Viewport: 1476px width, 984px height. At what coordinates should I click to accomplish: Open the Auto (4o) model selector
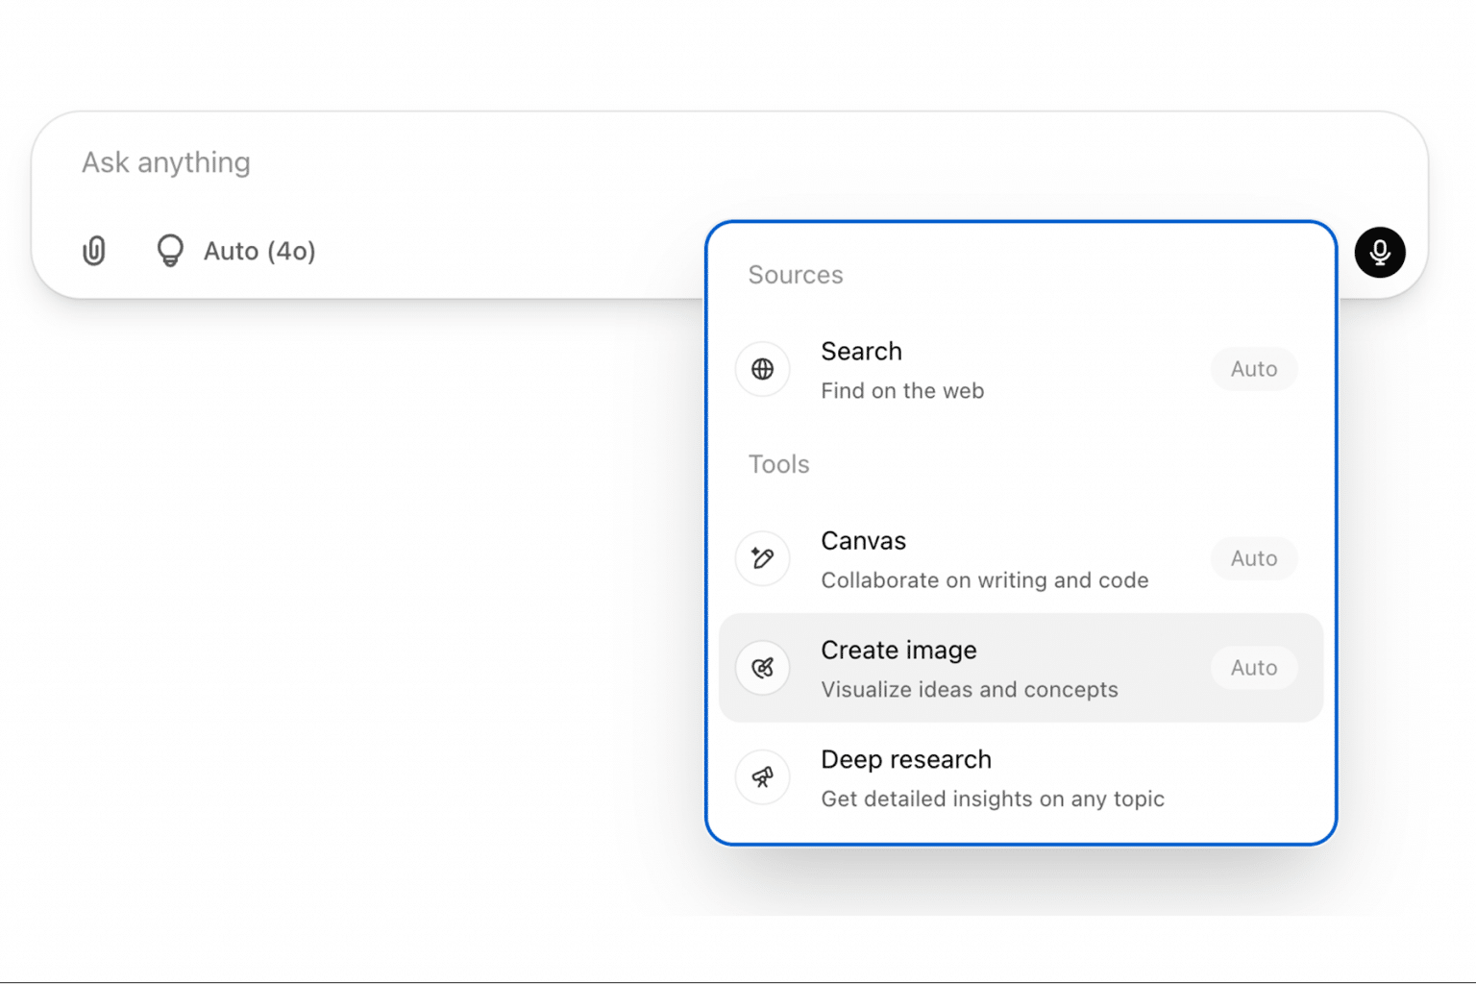click(258, 251)
